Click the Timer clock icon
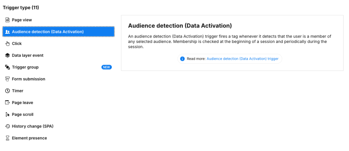Screen dimensions: 349x151 [x=7, y=91]
